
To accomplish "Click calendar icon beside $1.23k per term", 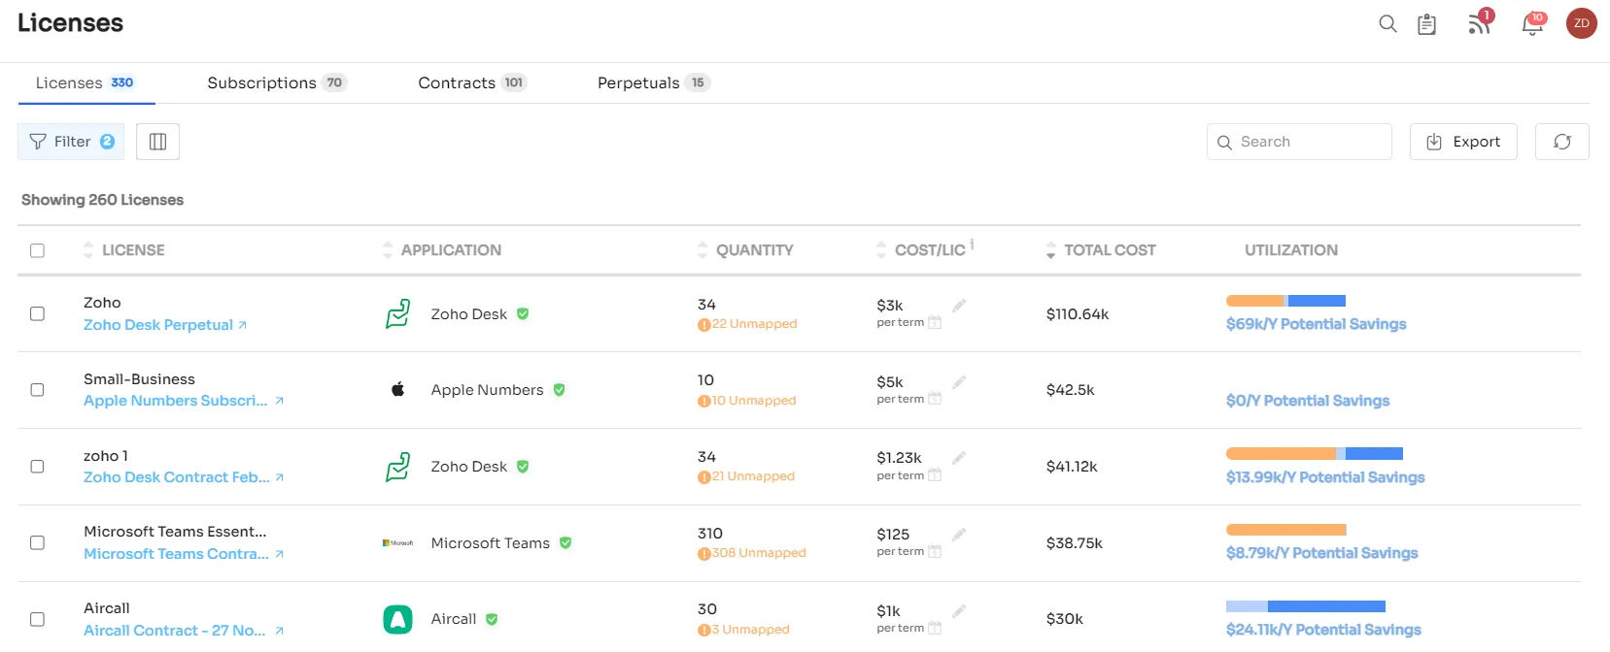I will pyautogui.click(x=935, y=475).
